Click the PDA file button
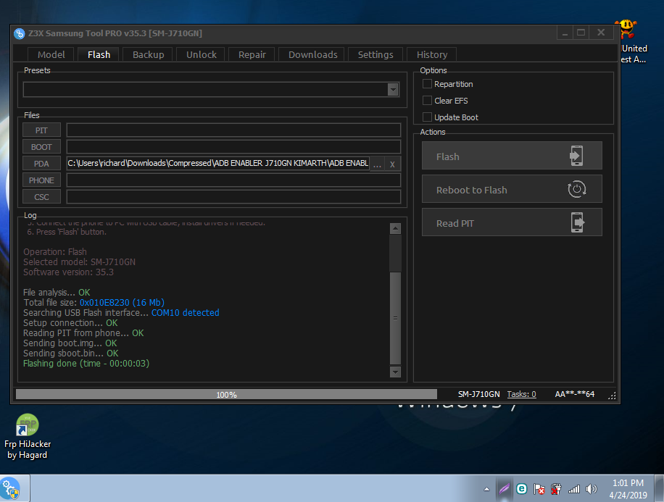 click(41, 164)
